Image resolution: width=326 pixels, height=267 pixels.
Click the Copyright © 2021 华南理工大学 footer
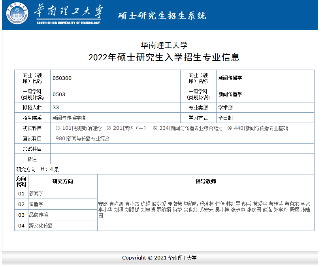click(159, 258)
